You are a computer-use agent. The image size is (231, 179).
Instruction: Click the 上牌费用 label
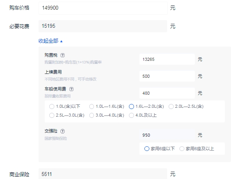53,72
